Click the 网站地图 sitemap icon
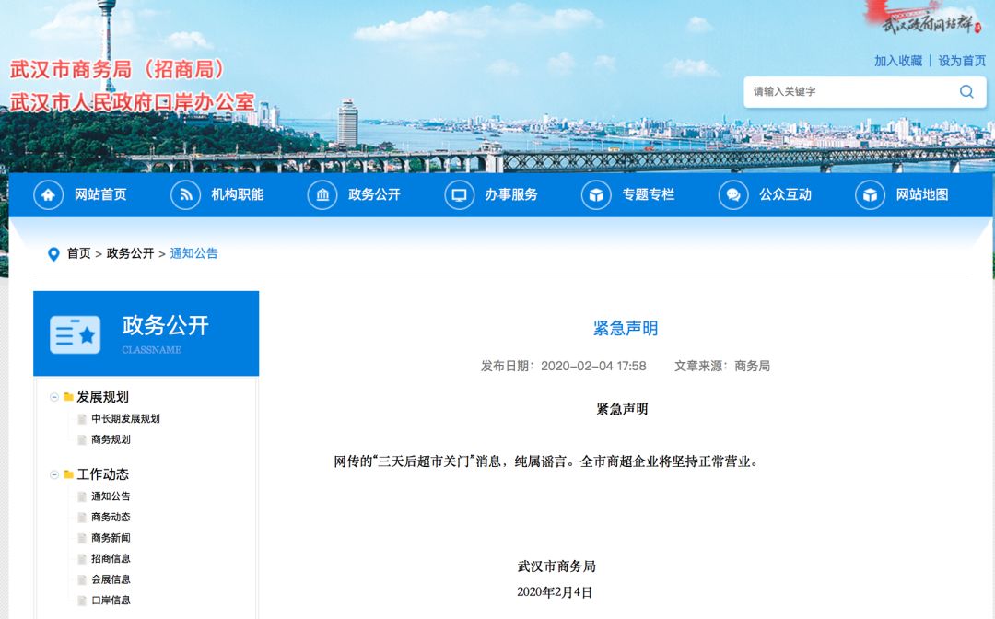The image size is (995, 619). 869,194
